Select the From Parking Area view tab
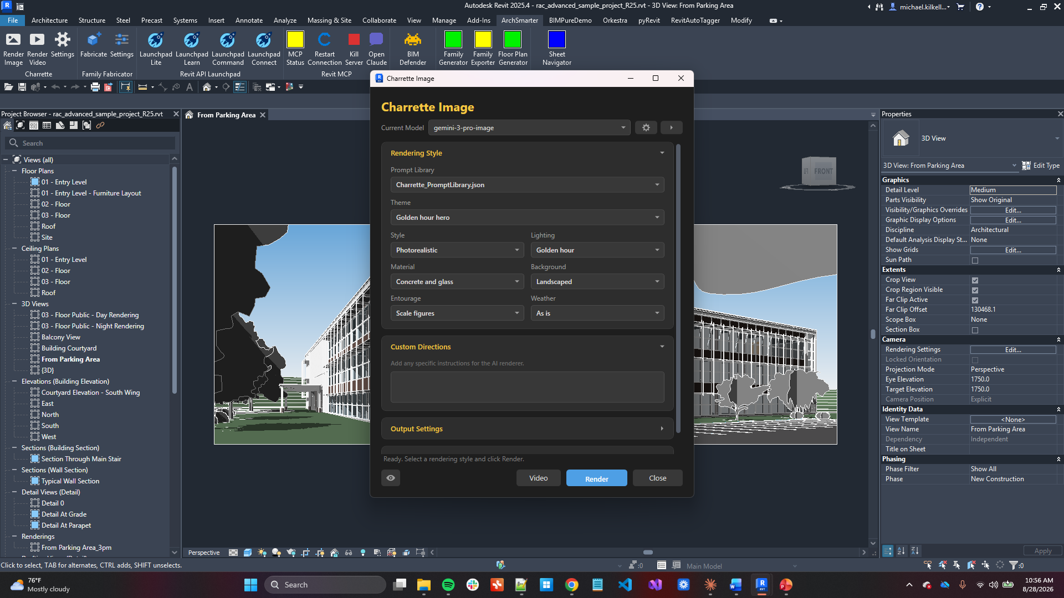 pos(226,115)
